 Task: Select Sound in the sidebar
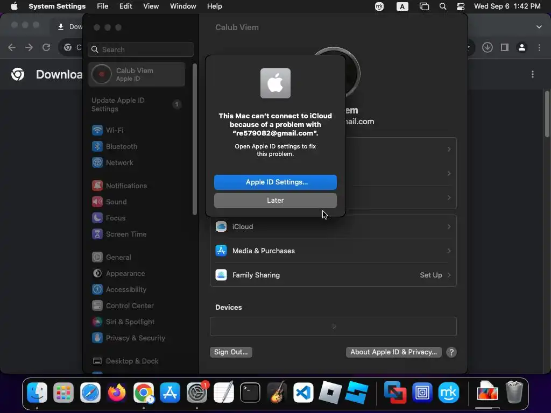click(137, 202)
